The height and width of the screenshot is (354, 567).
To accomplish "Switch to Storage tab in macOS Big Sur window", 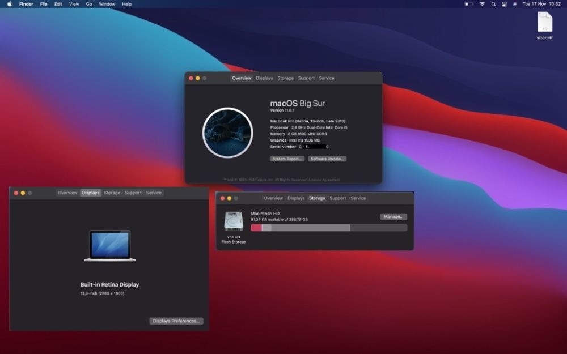I will (x=285, y=78).
